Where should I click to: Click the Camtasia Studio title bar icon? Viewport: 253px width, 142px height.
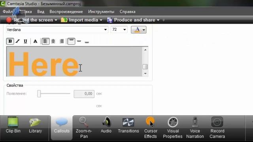pos(3,4)
